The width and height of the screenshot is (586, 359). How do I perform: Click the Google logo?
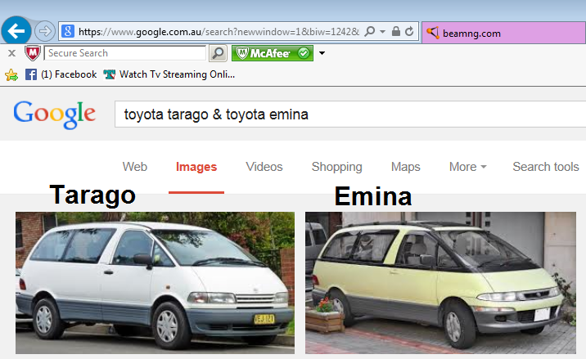[55, 114]
